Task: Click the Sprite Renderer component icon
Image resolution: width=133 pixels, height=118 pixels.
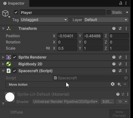Action: (x=9, y=57)
